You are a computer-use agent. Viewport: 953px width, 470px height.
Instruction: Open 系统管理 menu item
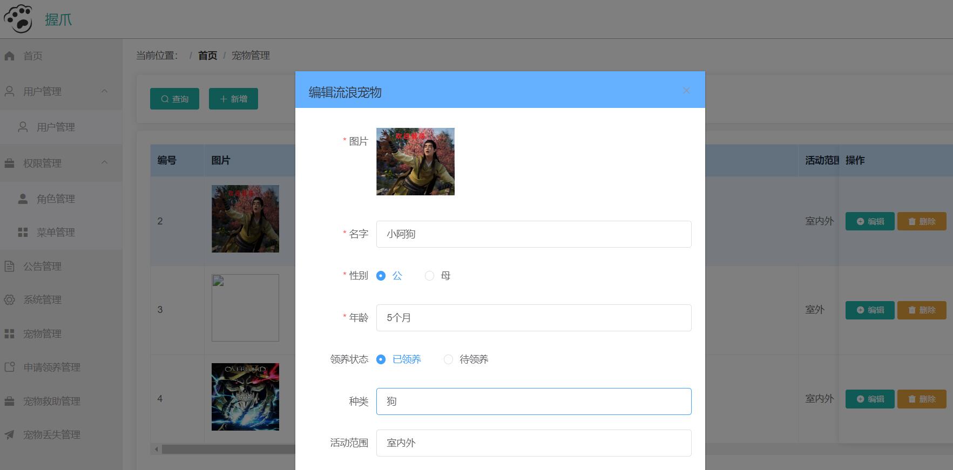point(61,299)
